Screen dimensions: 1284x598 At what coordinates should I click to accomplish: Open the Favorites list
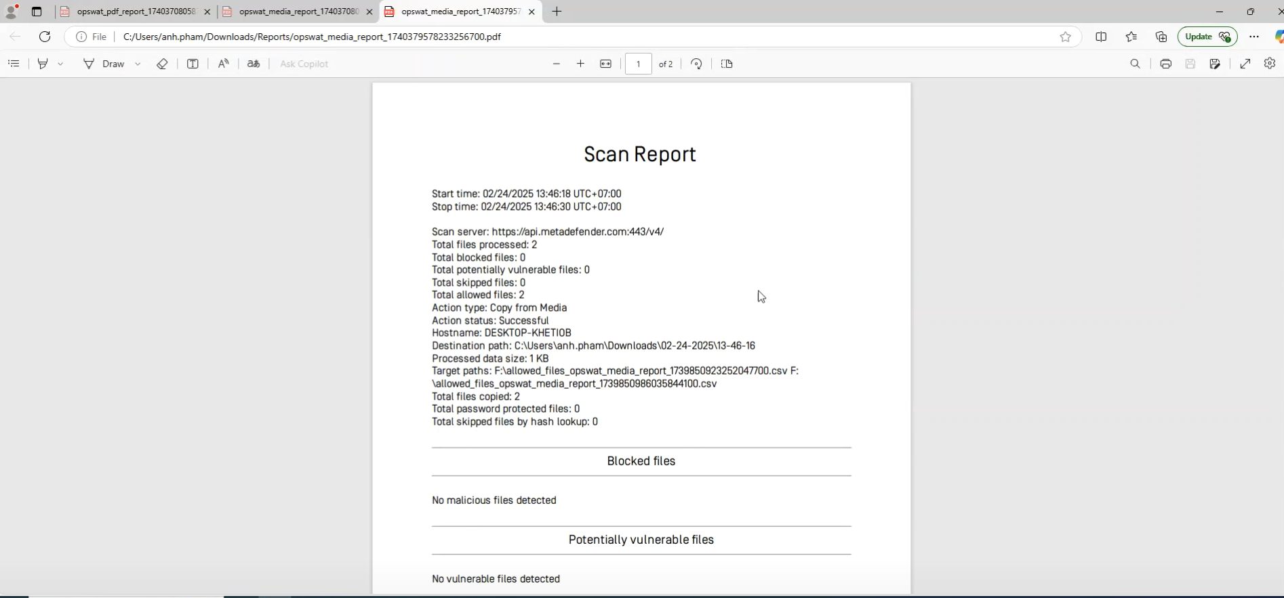[1131, 37]
